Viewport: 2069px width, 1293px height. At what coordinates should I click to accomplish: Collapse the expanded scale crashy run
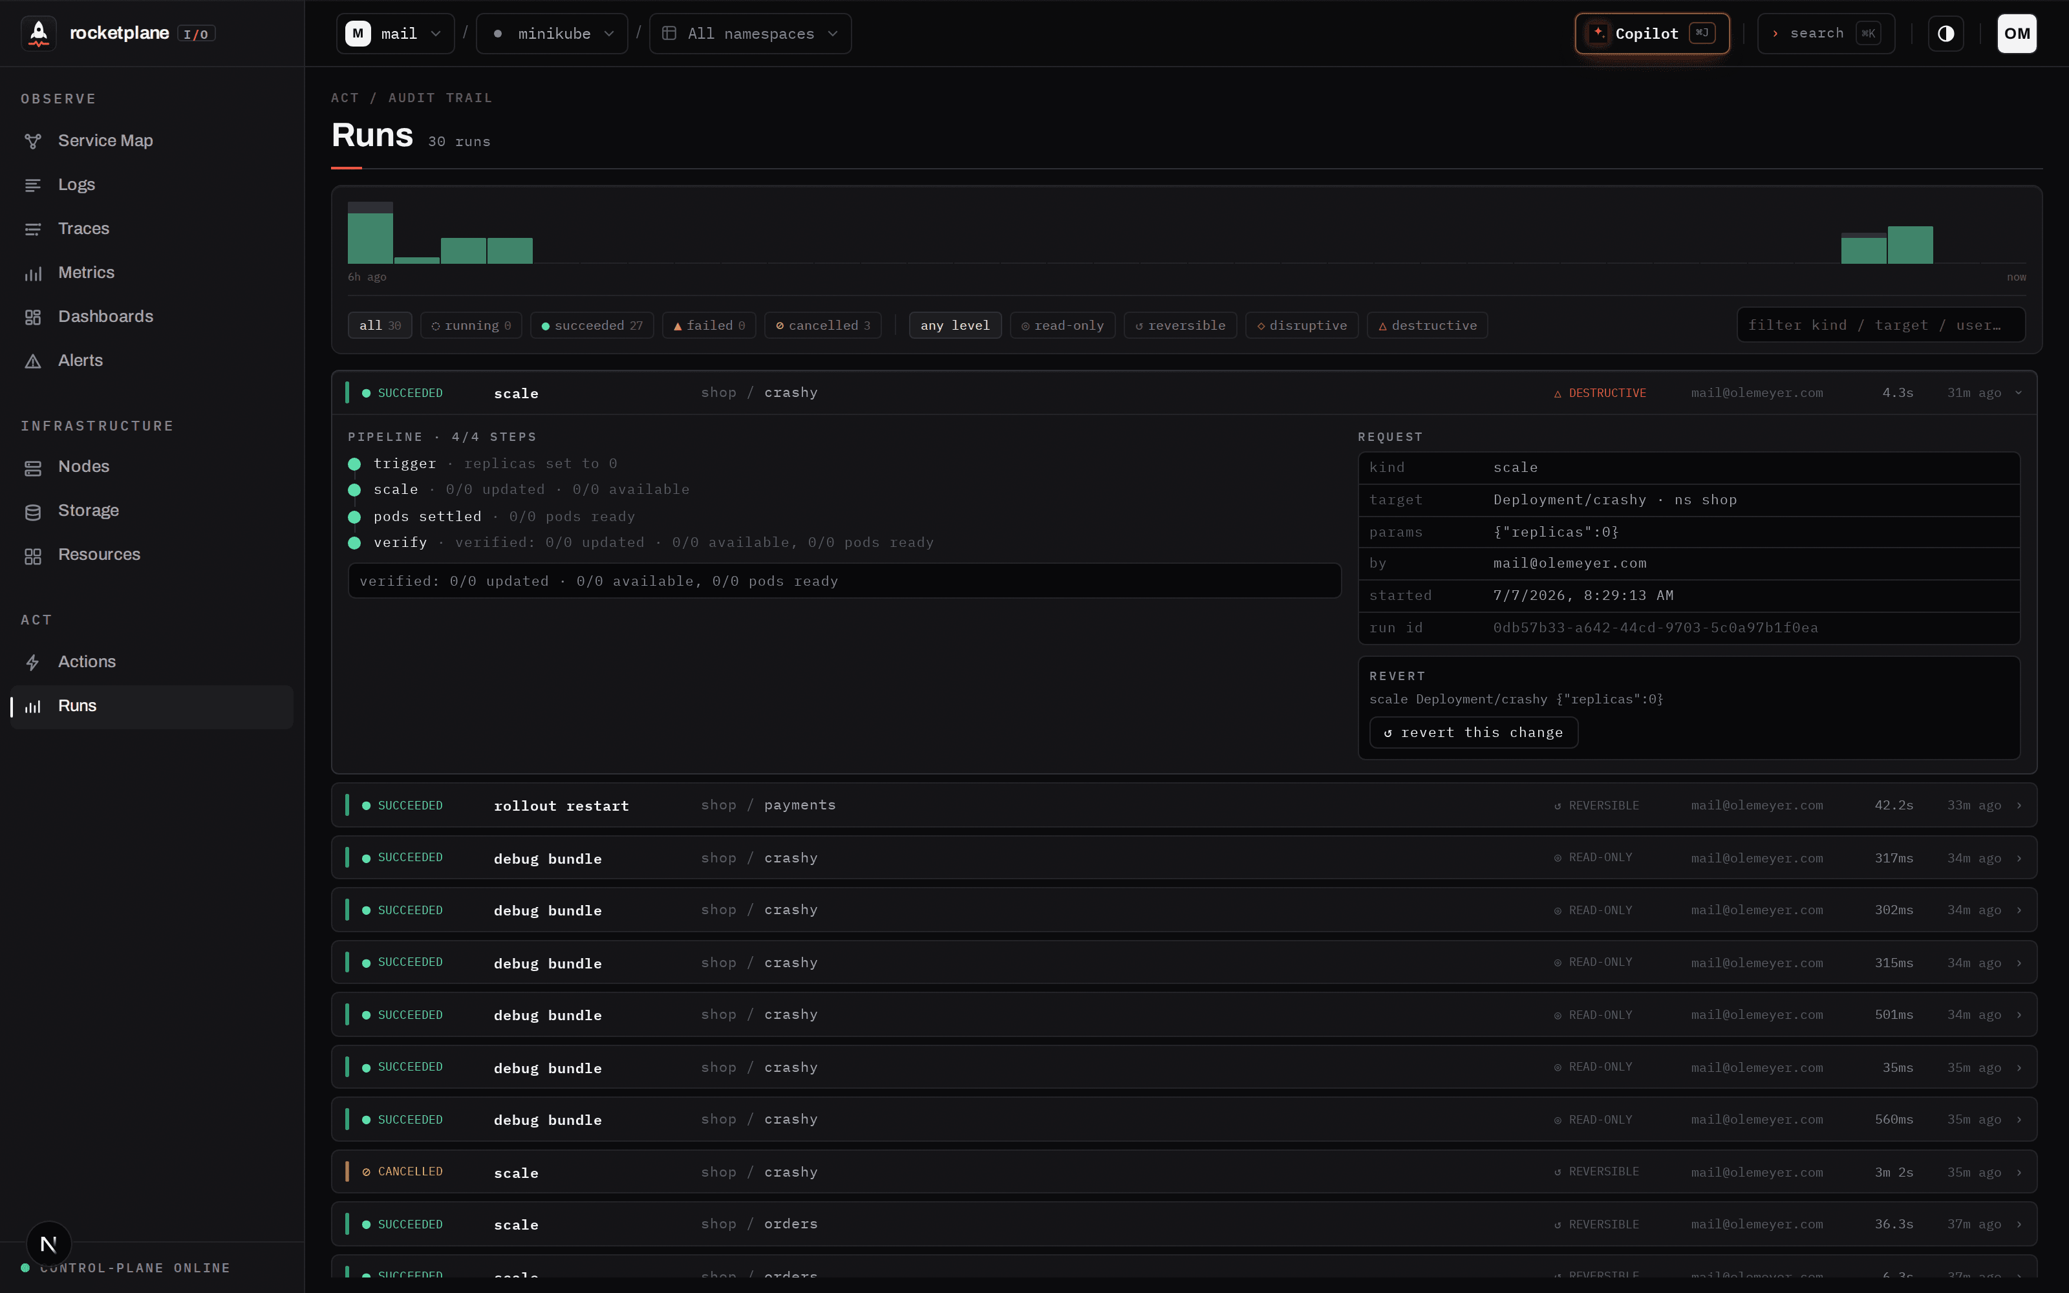pos(1183,393)
